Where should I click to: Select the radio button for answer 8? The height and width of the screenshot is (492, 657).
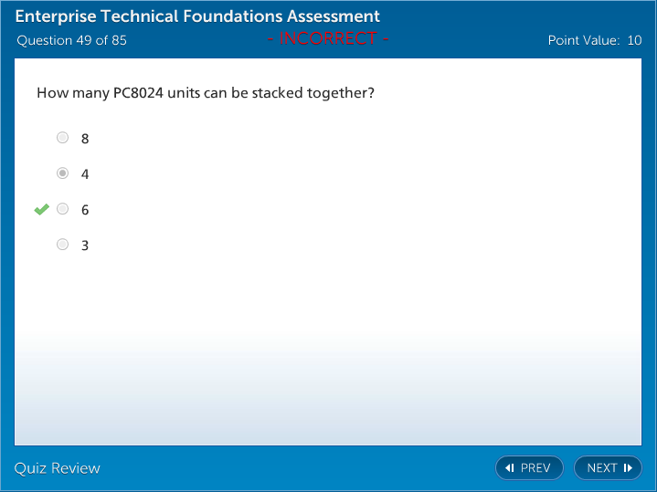[62, 138]
